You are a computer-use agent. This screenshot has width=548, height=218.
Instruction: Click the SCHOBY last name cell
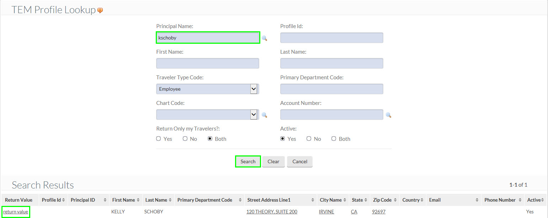pyautogui.click(x=154, y=212)
